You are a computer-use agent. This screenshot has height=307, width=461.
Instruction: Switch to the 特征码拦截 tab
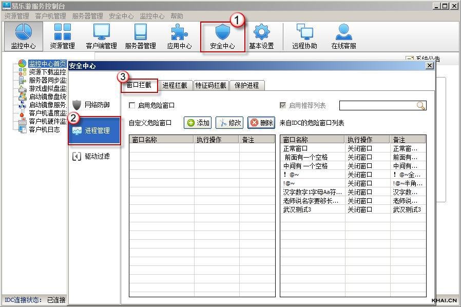(x=210, y=86)
